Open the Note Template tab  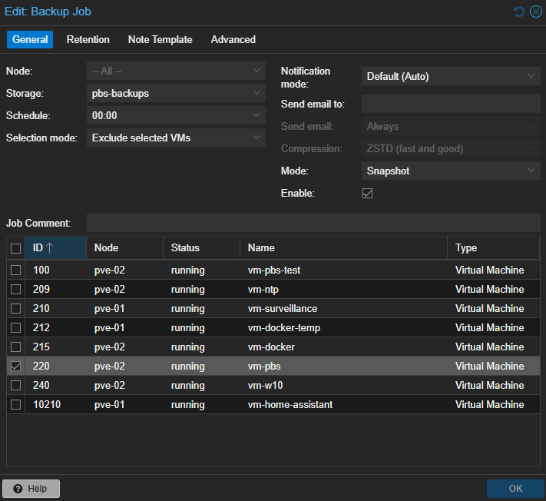pos(160,39)
